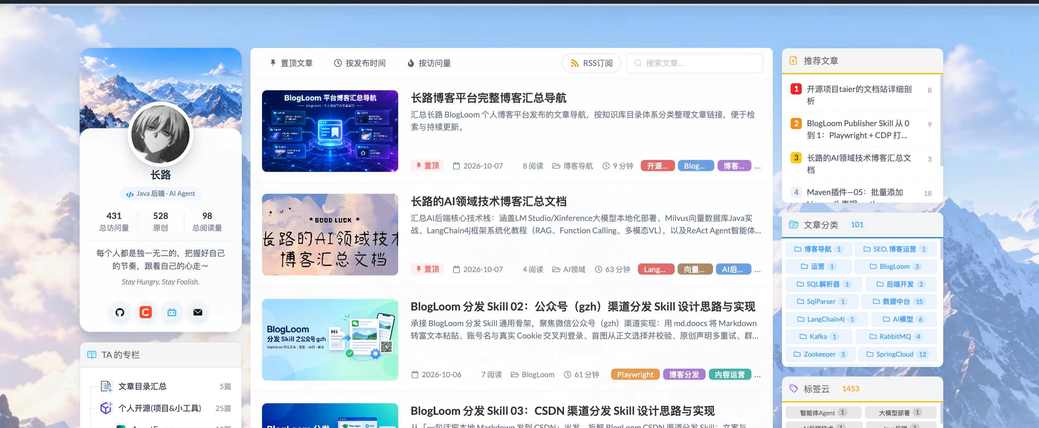
Task: Open BlogLoom 分发 Skill 03 article title
Action: click(562, 411)
